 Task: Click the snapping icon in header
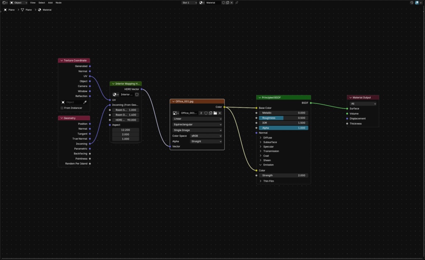[412, 3]
